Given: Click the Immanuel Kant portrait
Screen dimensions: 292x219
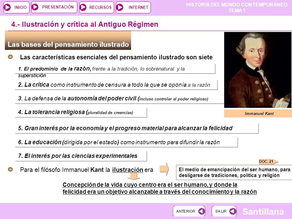Looking at the screenshot, I should click(258, 70).
